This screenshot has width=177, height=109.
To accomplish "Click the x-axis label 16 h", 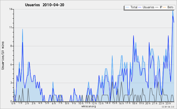I will click(x=121, y=103).
